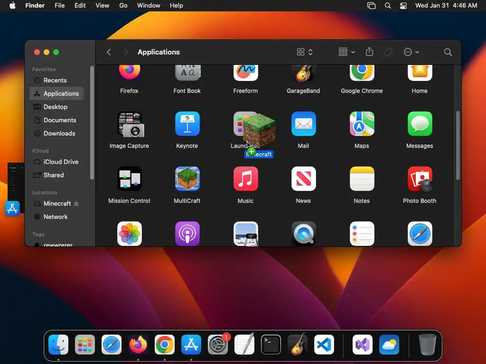Open Spotlight search in menu bar
The width and height of the screenshot is (486, 364).
[387, 6]
